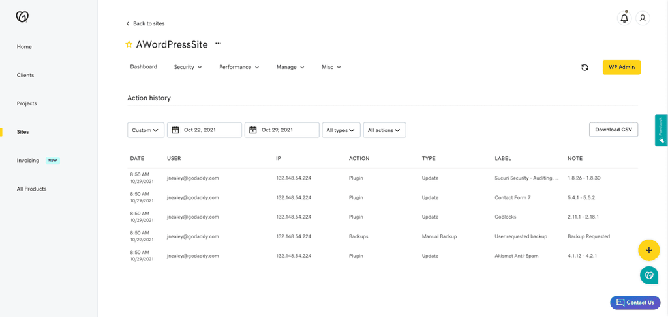Open the Contact Us chat button

point(635,303)
